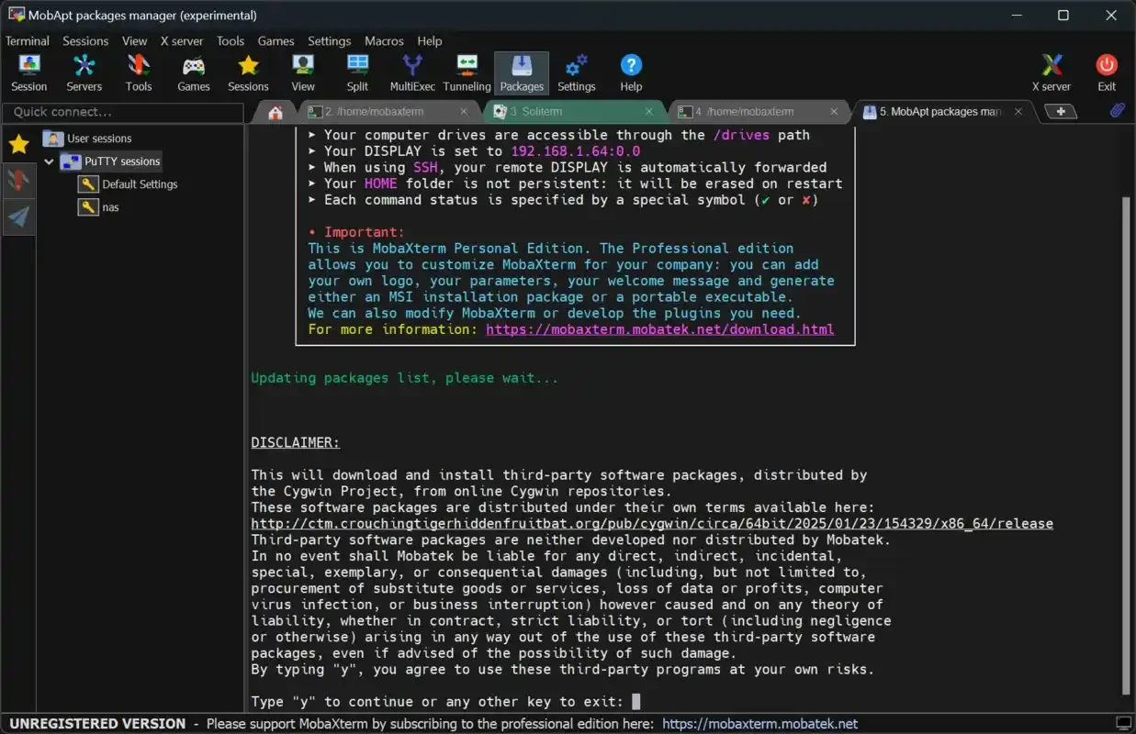Open the Games menu
The image size is (1136, 734).
[276, 40]
